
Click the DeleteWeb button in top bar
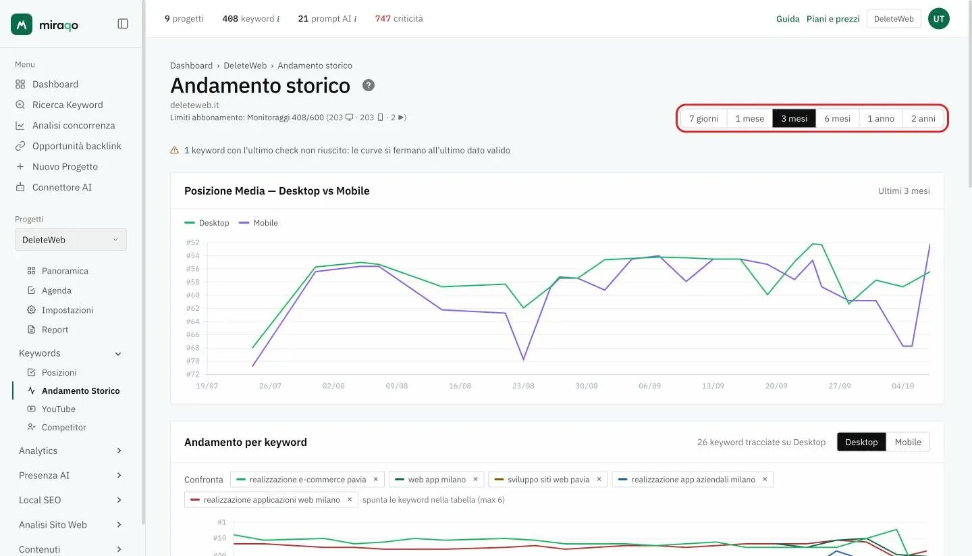[x=894, y=19]
